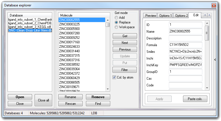Collapse the side panel using the arrow handle
221x121 pixels.
(x=215, y=59)
